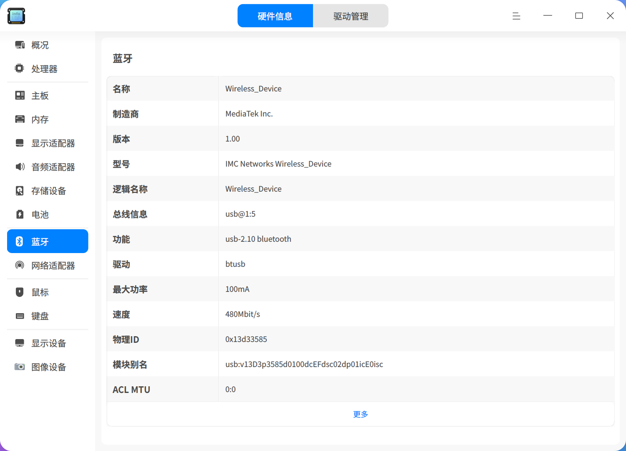
Task: Click the usb:v13D3p3585 module alias value
Action: coord(304,364)
